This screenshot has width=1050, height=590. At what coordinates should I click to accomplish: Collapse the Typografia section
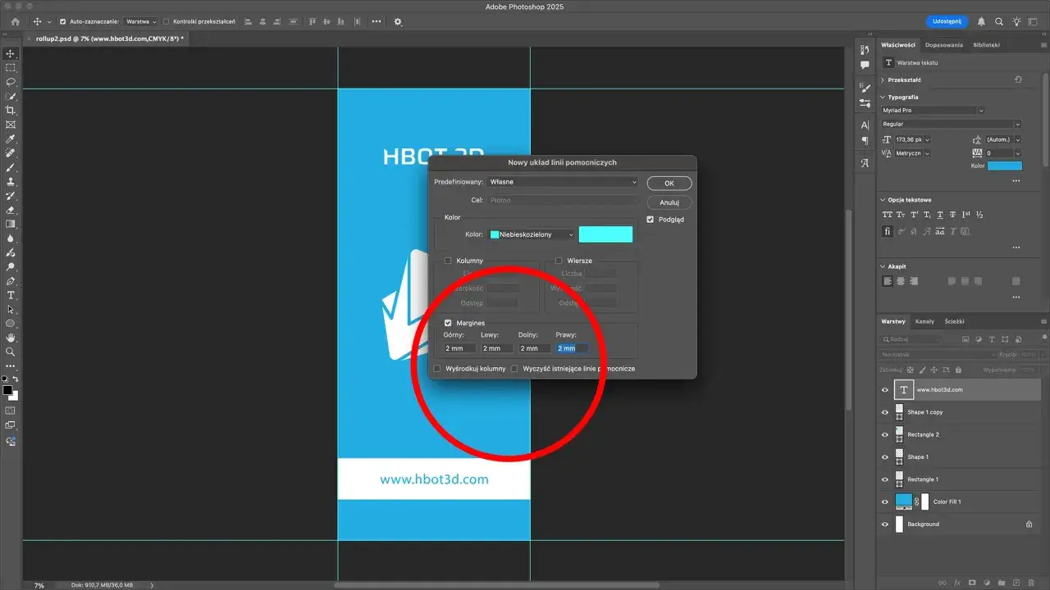pos(883,97)
